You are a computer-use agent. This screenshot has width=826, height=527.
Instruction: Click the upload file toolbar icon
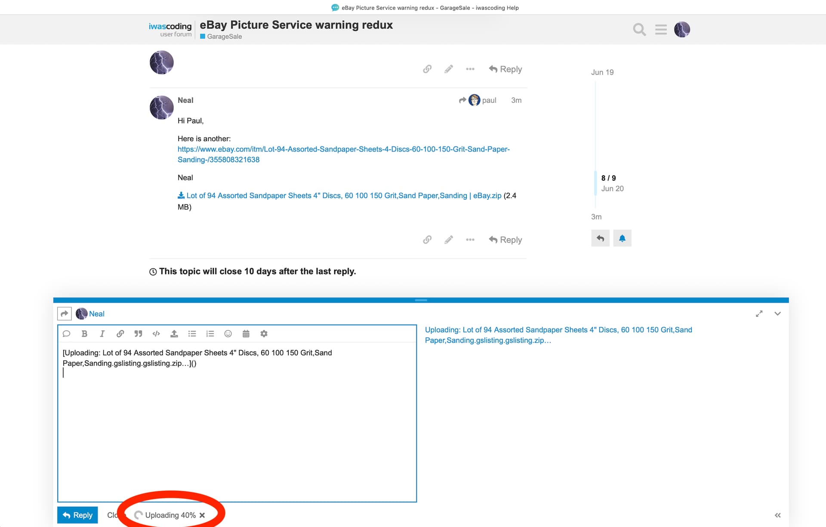pos(174,334)
